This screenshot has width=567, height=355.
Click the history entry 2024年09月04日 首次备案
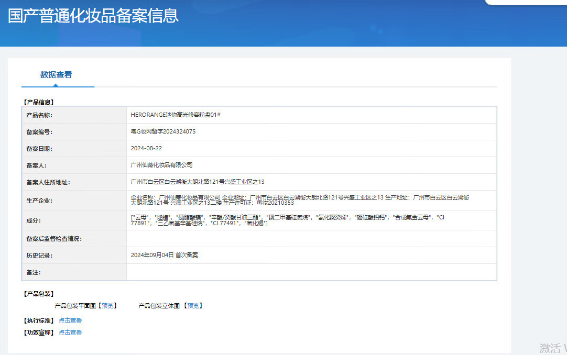click(164, 256)
